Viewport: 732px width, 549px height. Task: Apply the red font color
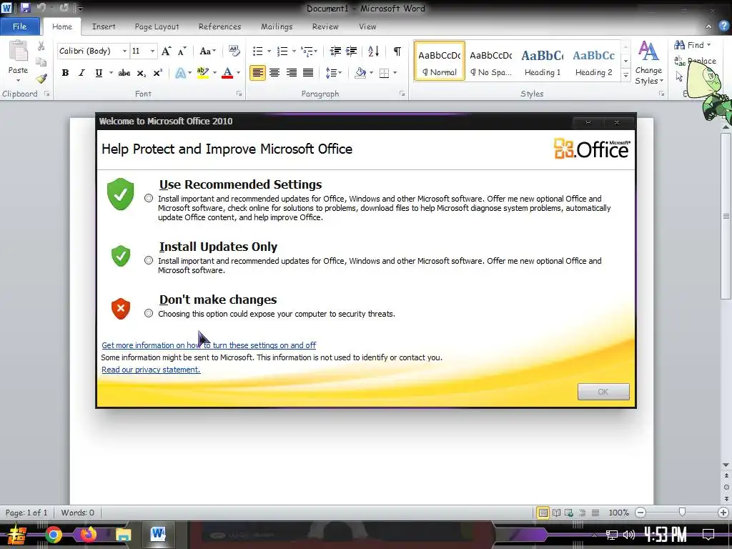[227, 73]
